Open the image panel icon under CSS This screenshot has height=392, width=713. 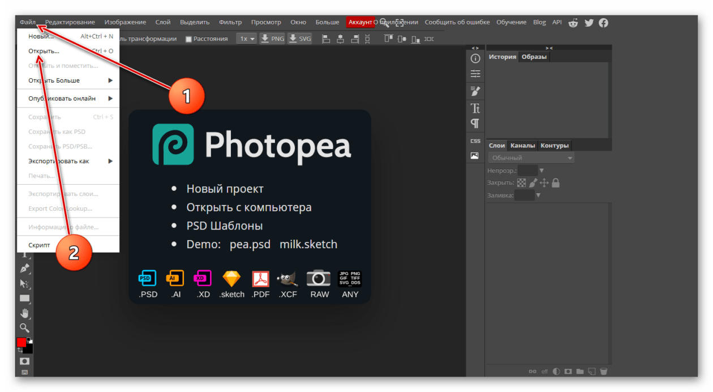click(475, 156)
